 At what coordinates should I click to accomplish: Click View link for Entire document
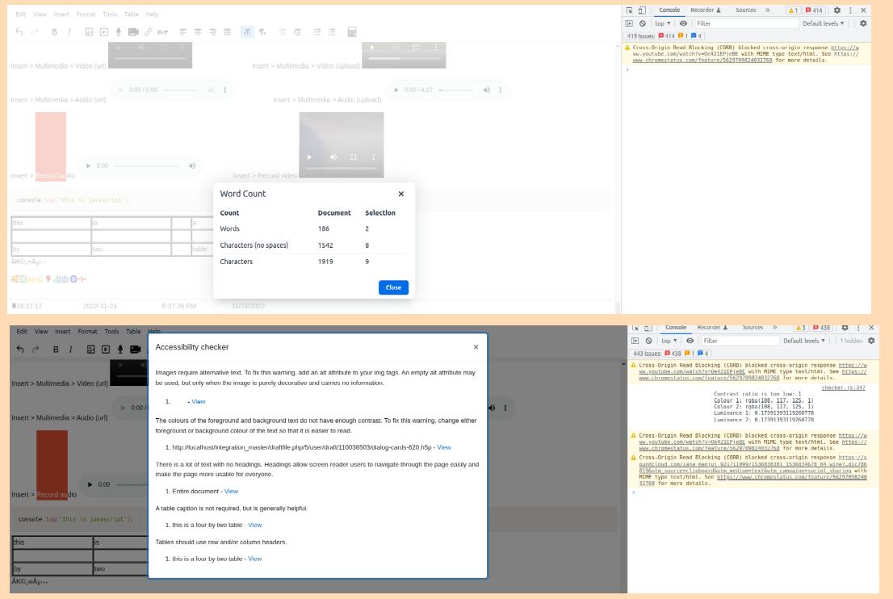[x=231, y=491]
